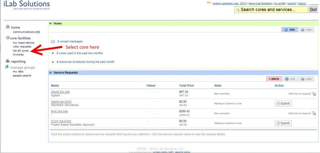This screenshot has height=153, width=320.
Task: Open the help tab in Home panel
Action: [306, 30]
